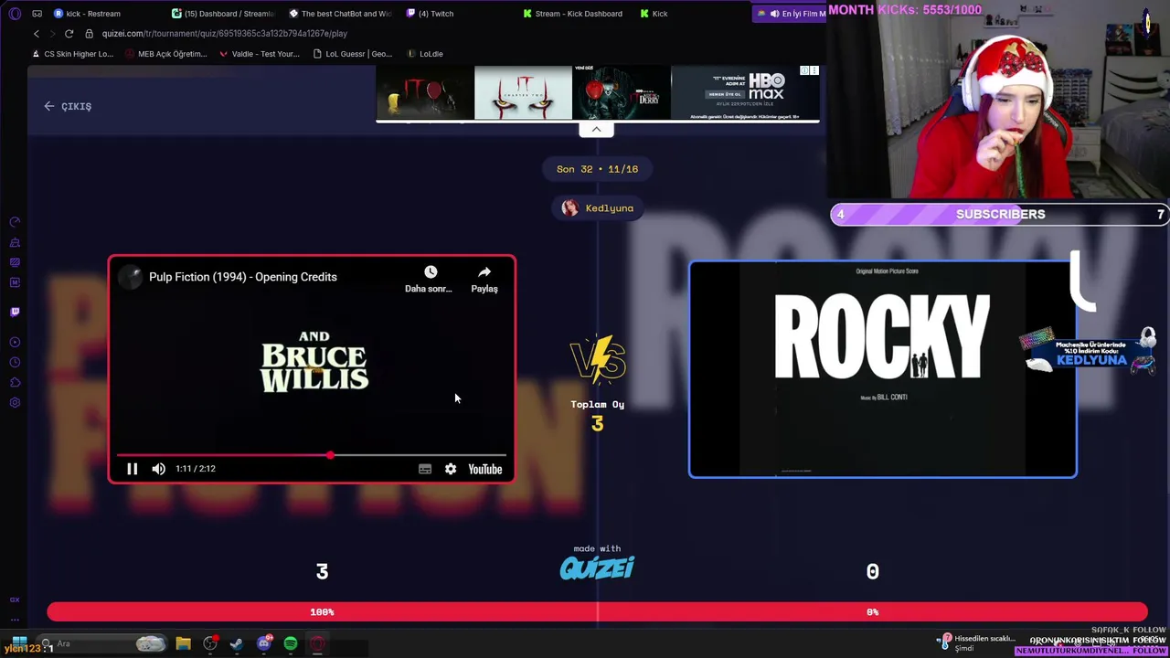Click the Son 32 • 11/16 round label
Image resolution: width=1170 pixels, height=658 pixels.
[598, 169]
